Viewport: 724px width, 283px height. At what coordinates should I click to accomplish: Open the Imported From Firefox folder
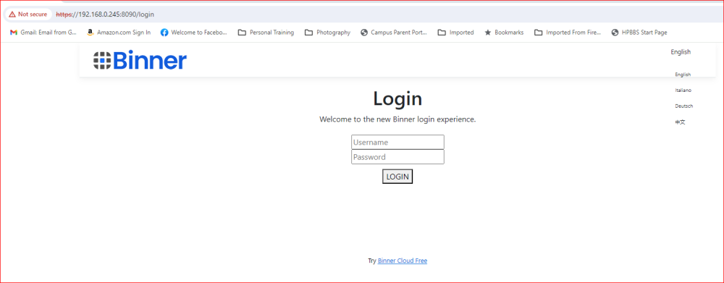[x=568, y=33]
